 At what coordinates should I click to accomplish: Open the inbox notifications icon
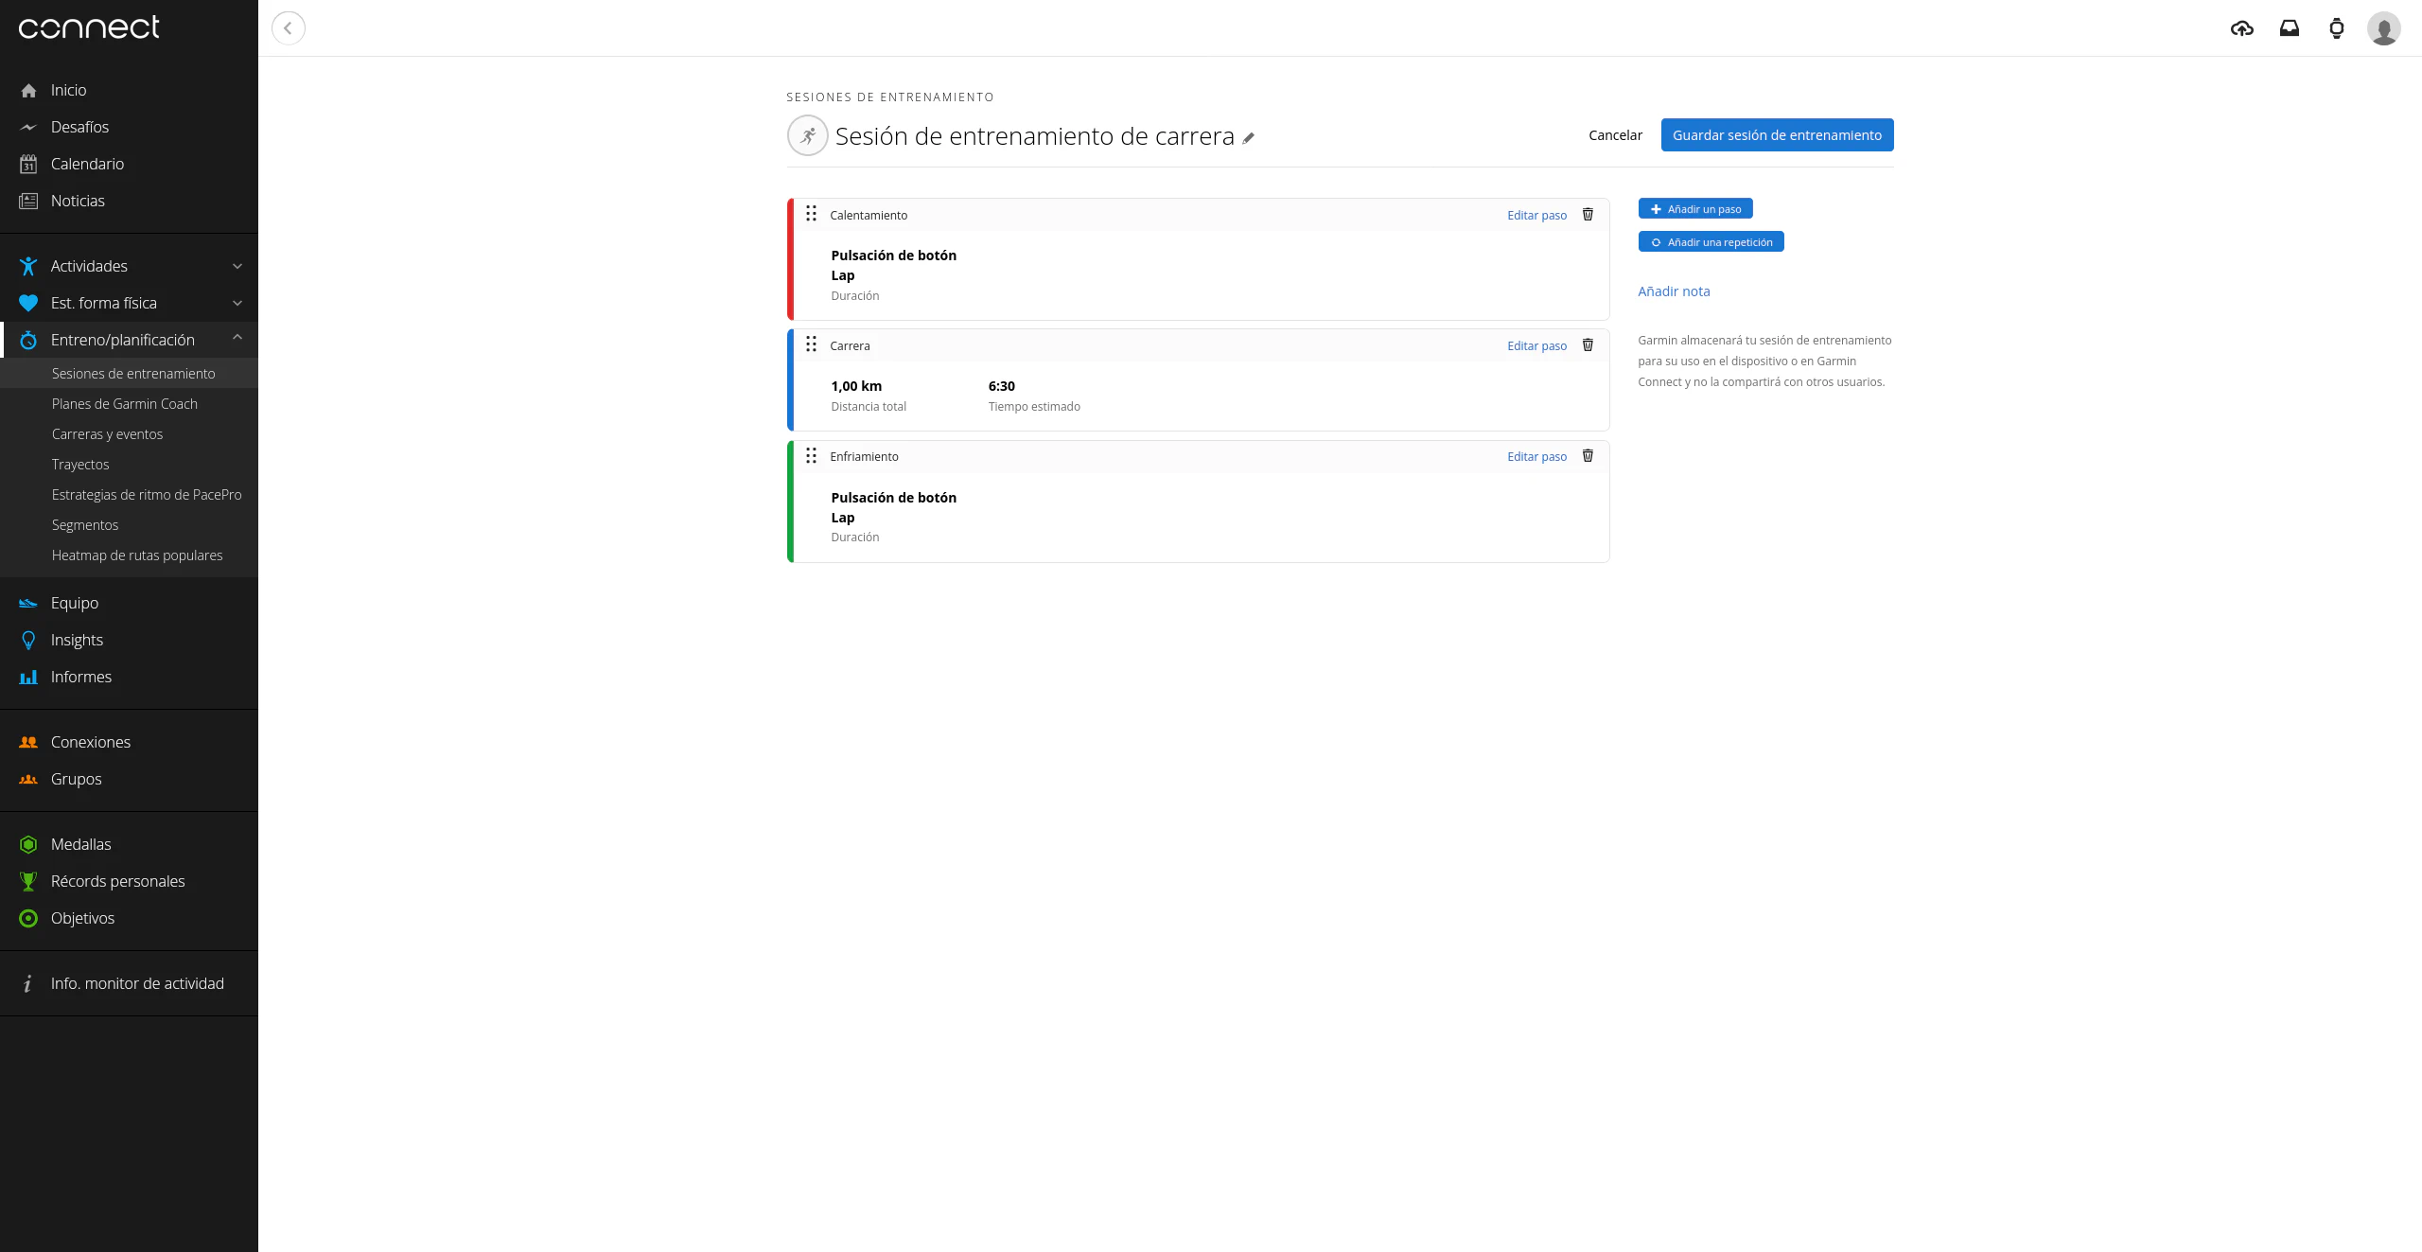(x=2289, y=28)
